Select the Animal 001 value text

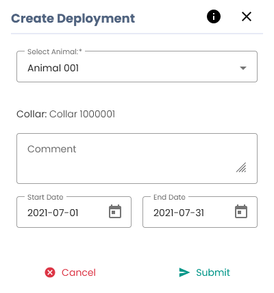(x=53, y=68)
